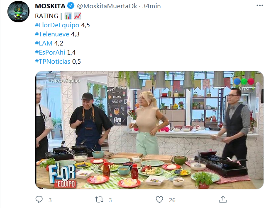The width and height of the screenshot is (271, 208).
Task: Open the share tweet icon
Action: pos(223,200)
